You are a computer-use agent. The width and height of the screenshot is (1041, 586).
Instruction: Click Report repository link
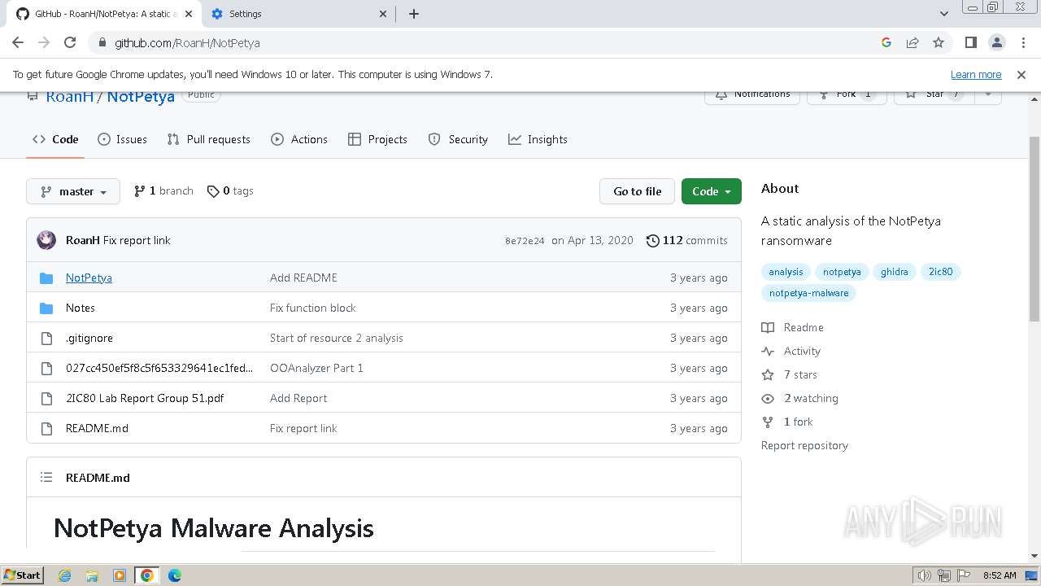[804, 445]
